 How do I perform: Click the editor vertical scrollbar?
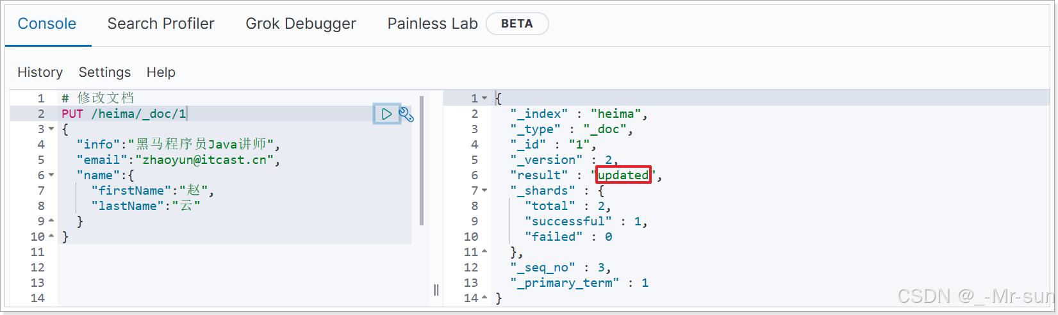pos(422,160)
